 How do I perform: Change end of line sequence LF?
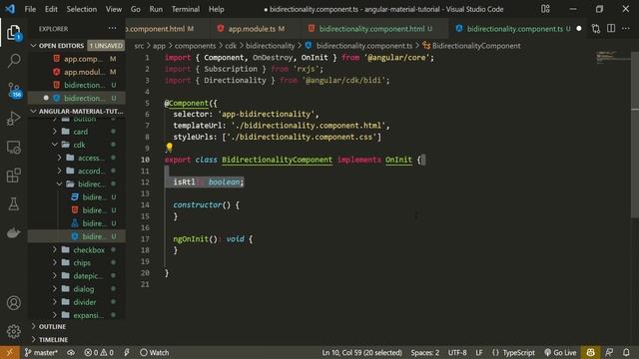coord(479,352)
